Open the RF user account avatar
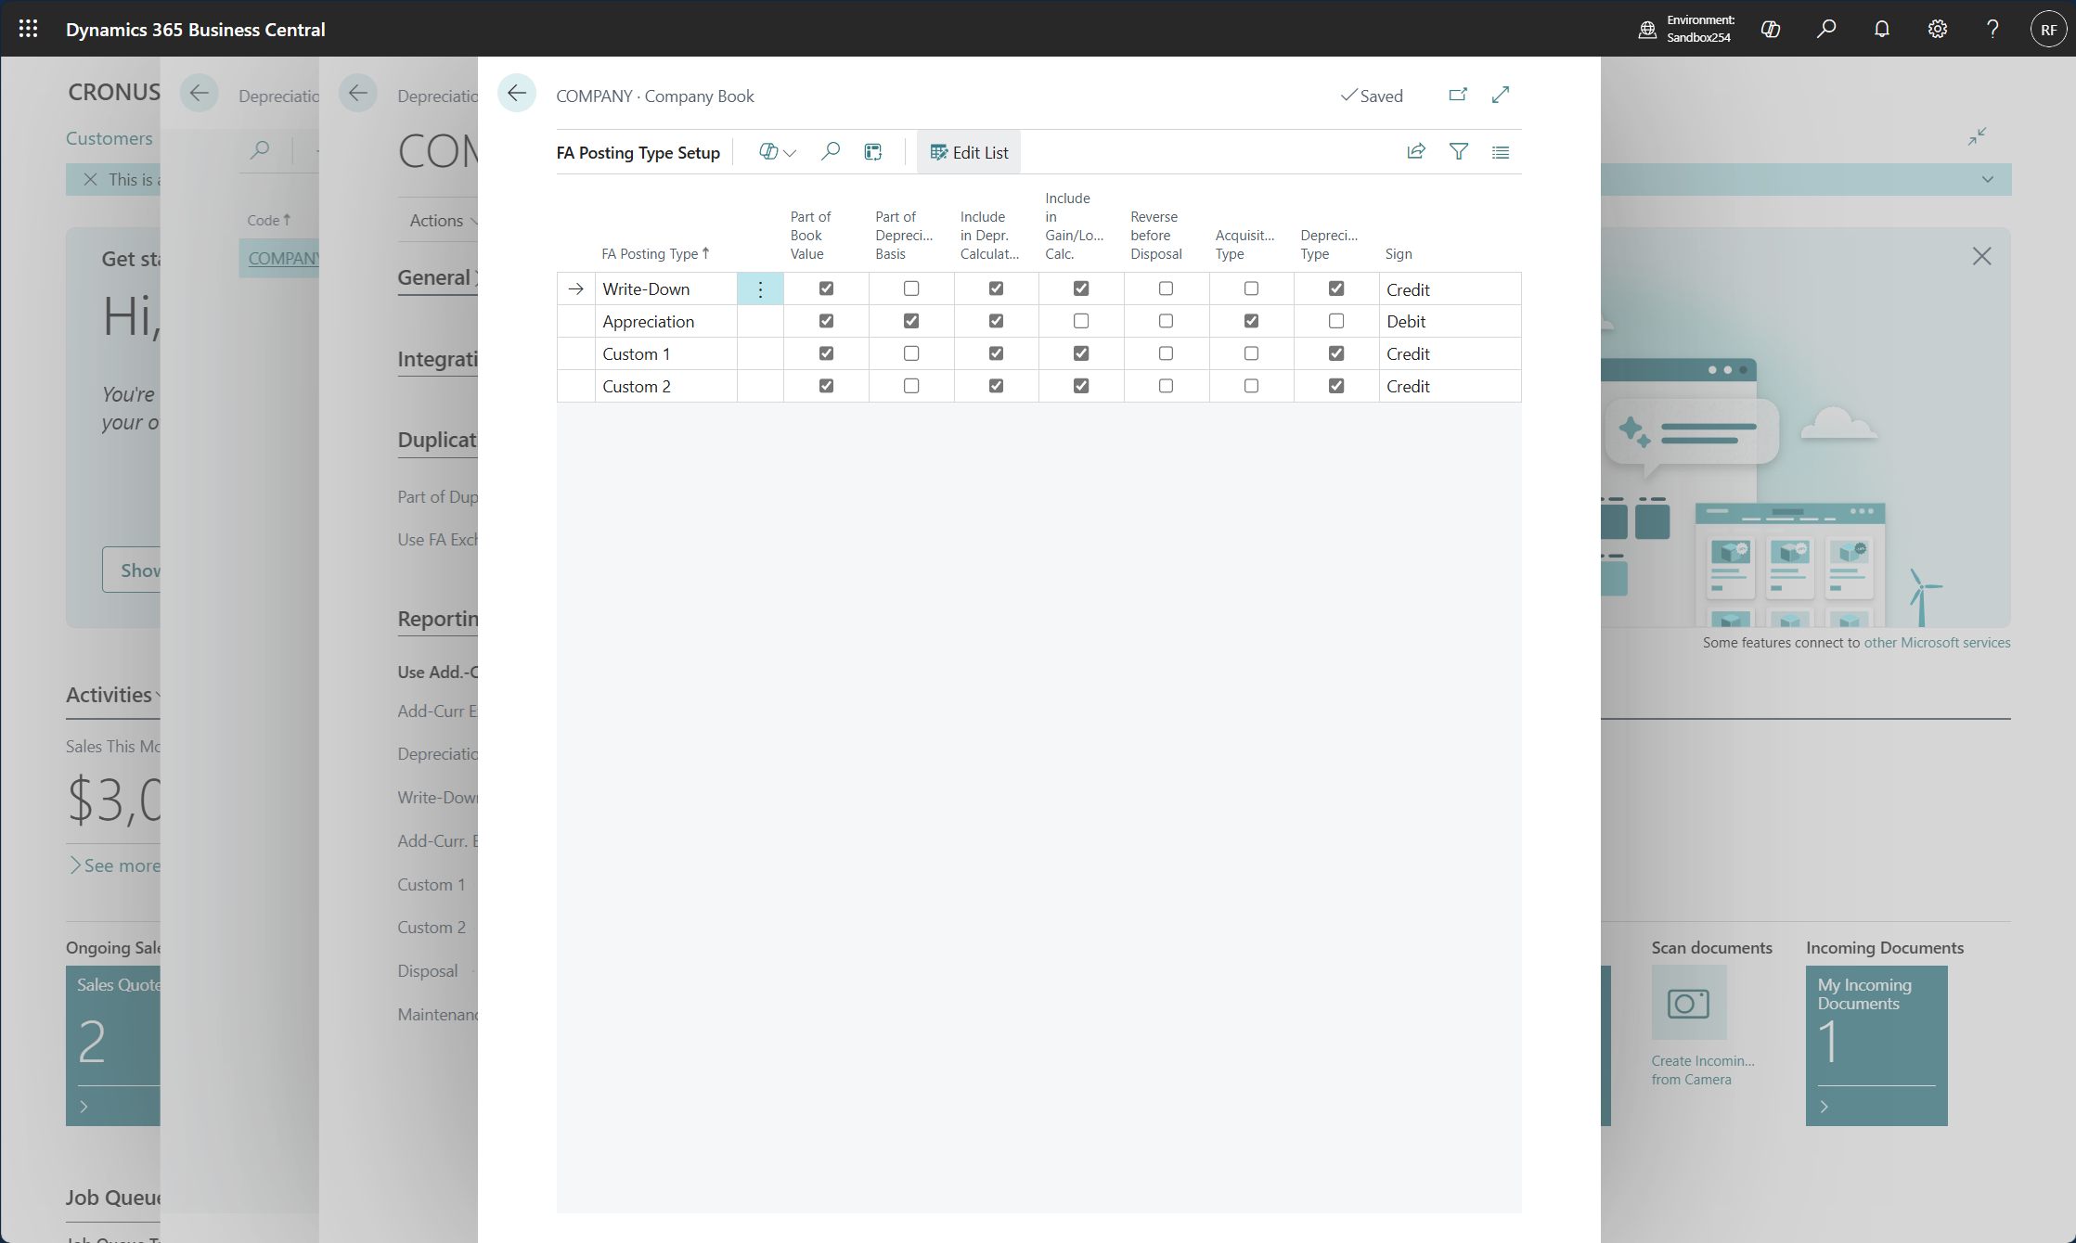 tap(2048, 29)
